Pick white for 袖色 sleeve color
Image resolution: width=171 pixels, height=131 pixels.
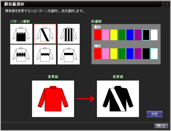154,54
